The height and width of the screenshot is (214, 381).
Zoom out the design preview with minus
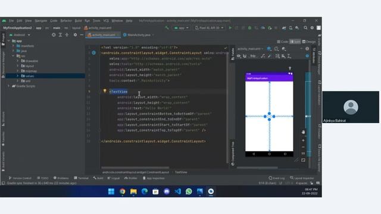303,147
